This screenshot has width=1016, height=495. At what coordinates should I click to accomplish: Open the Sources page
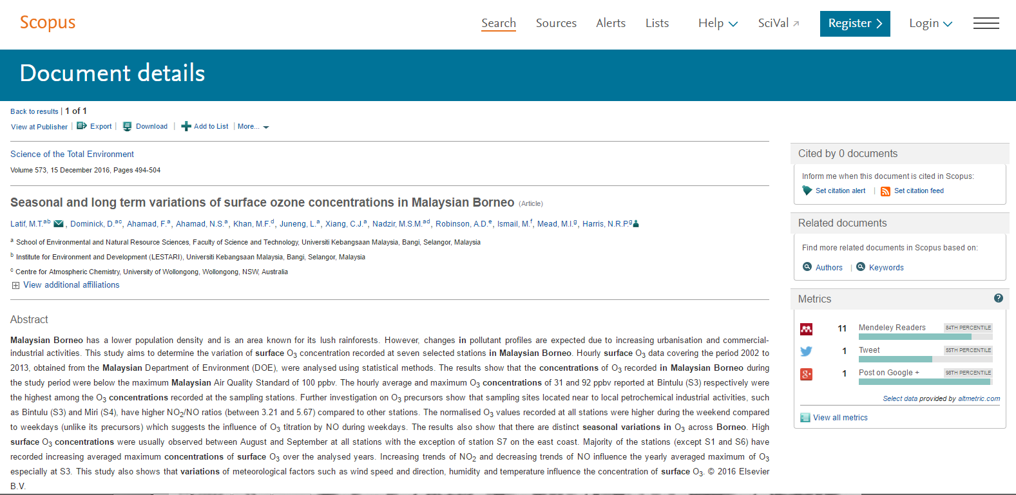pyautogui.click(x=556, y=23)
